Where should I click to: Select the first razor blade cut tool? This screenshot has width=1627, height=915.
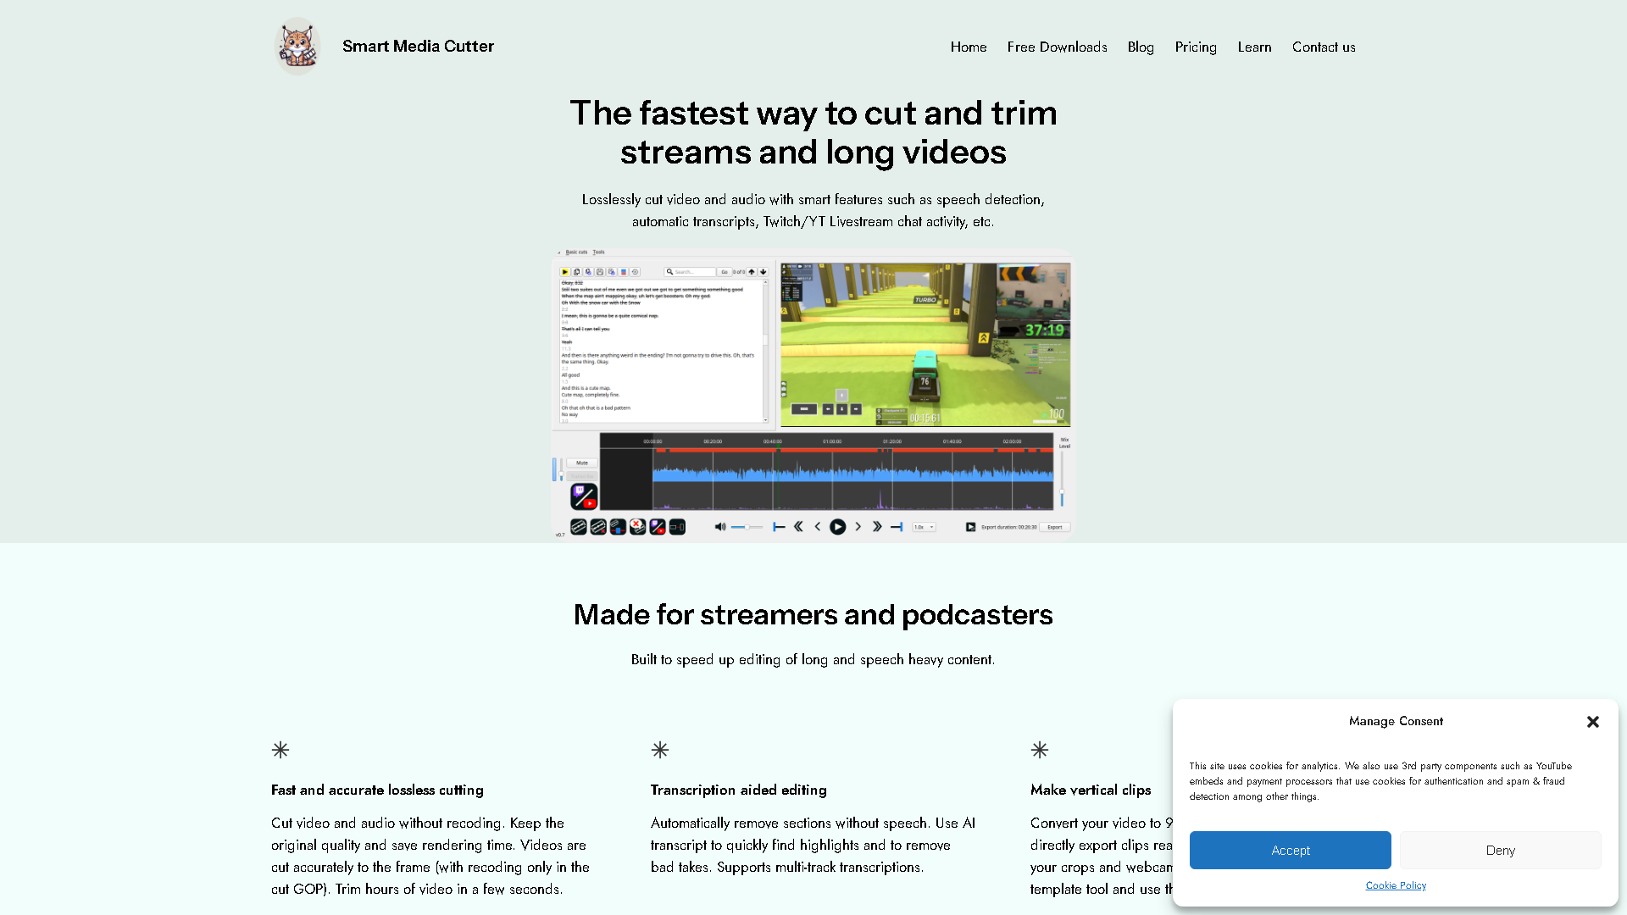(x=579, y=527)
